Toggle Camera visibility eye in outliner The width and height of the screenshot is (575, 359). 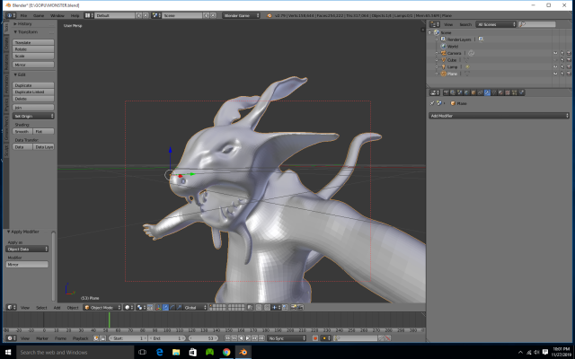(x=555, y=53)
